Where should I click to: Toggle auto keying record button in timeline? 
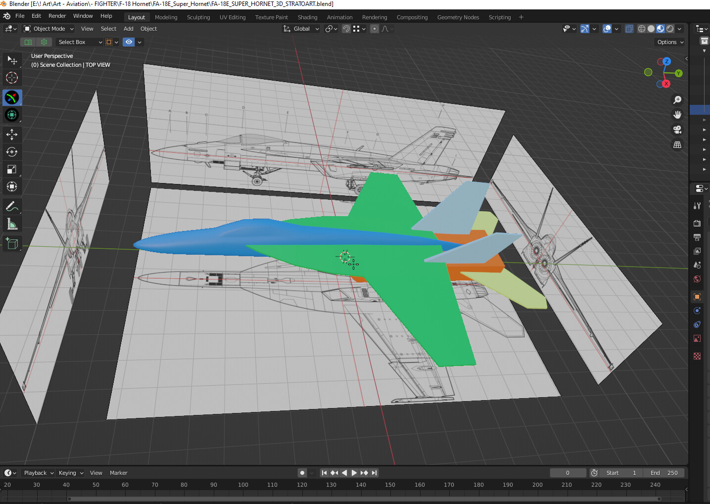pos(302,473)
